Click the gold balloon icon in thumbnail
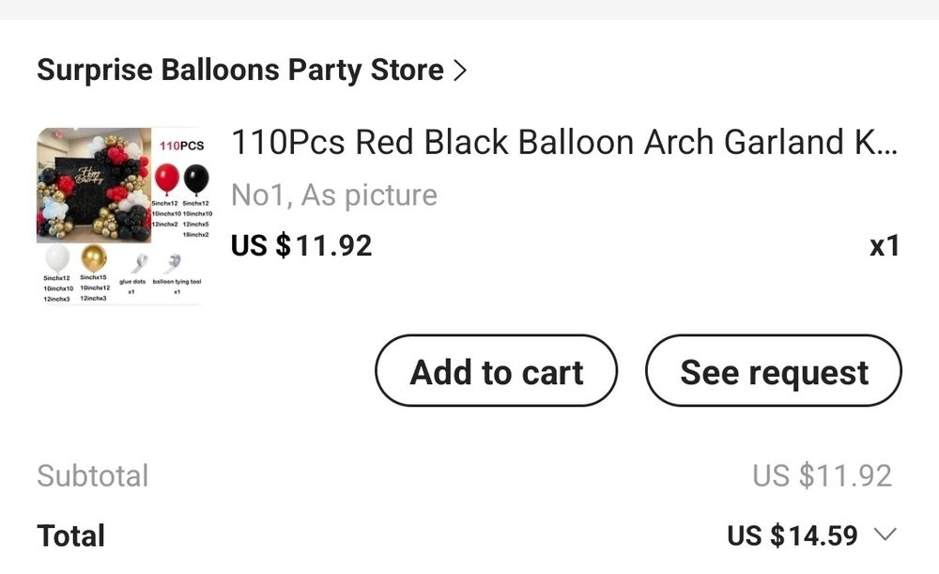Screen dimensions: 939x574 click(93, 257)
